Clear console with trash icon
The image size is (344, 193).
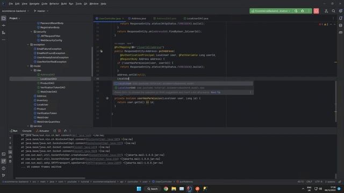click(x=10, y=161)
